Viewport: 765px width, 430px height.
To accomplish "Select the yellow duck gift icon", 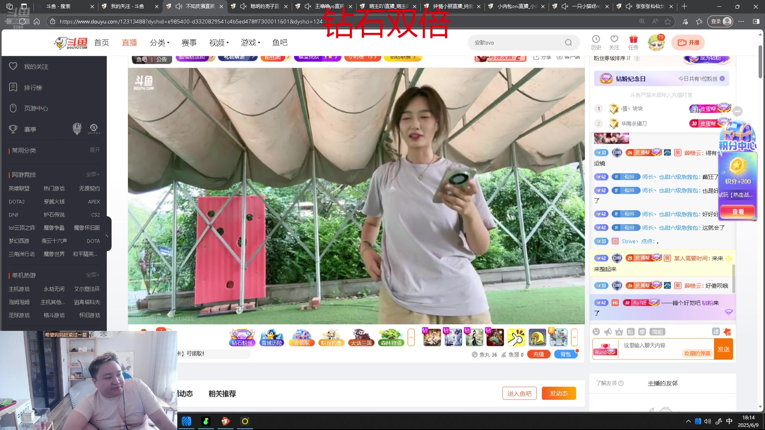I will pos(537,337).
